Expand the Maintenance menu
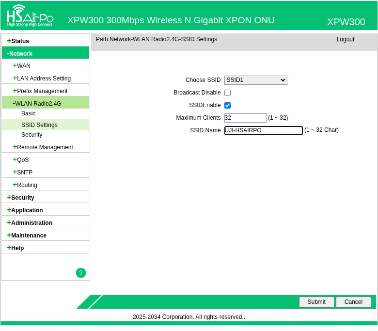 tap(27, 236)
